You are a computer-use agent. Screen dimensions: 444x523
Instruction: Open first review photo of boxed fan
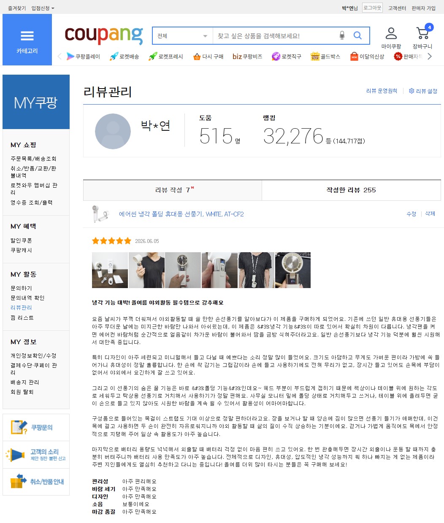point(110,270)
